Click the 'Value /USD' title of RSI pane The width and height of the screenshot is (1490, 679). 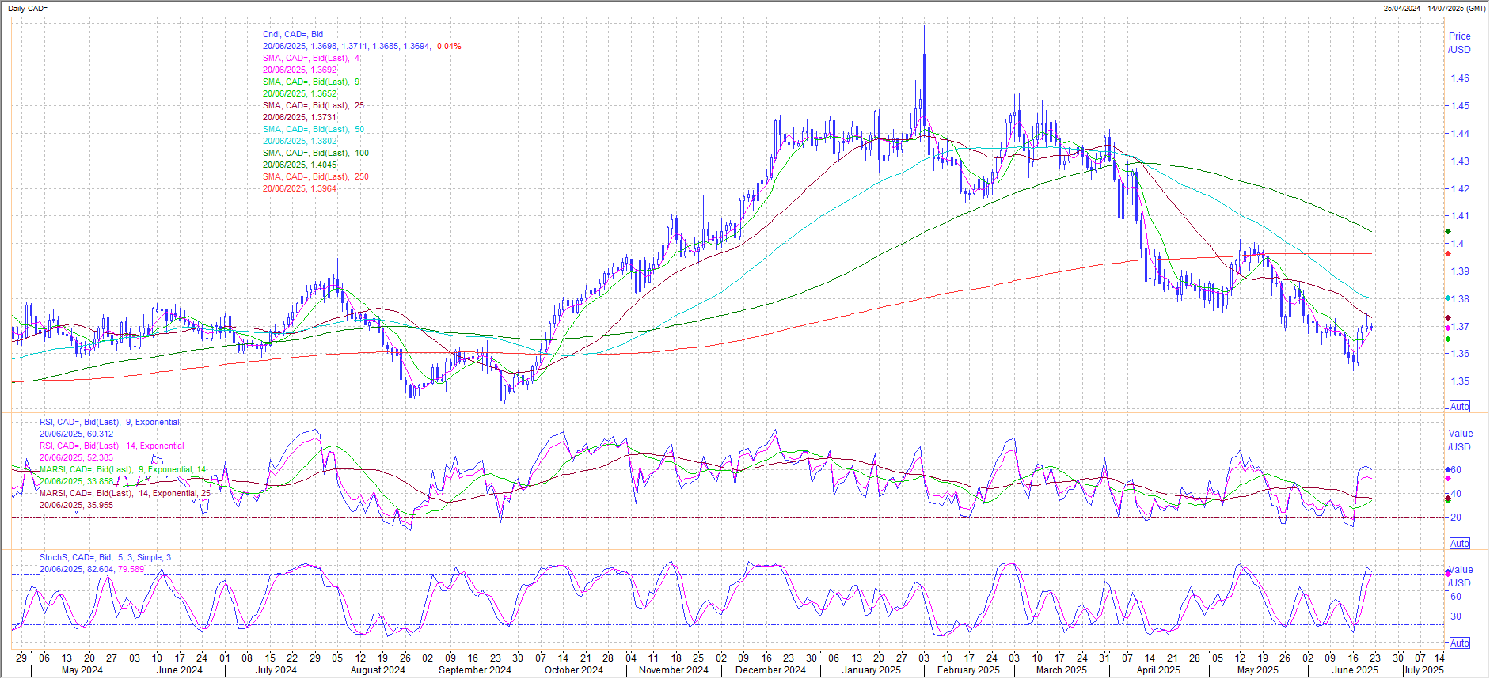point(1461,440)
